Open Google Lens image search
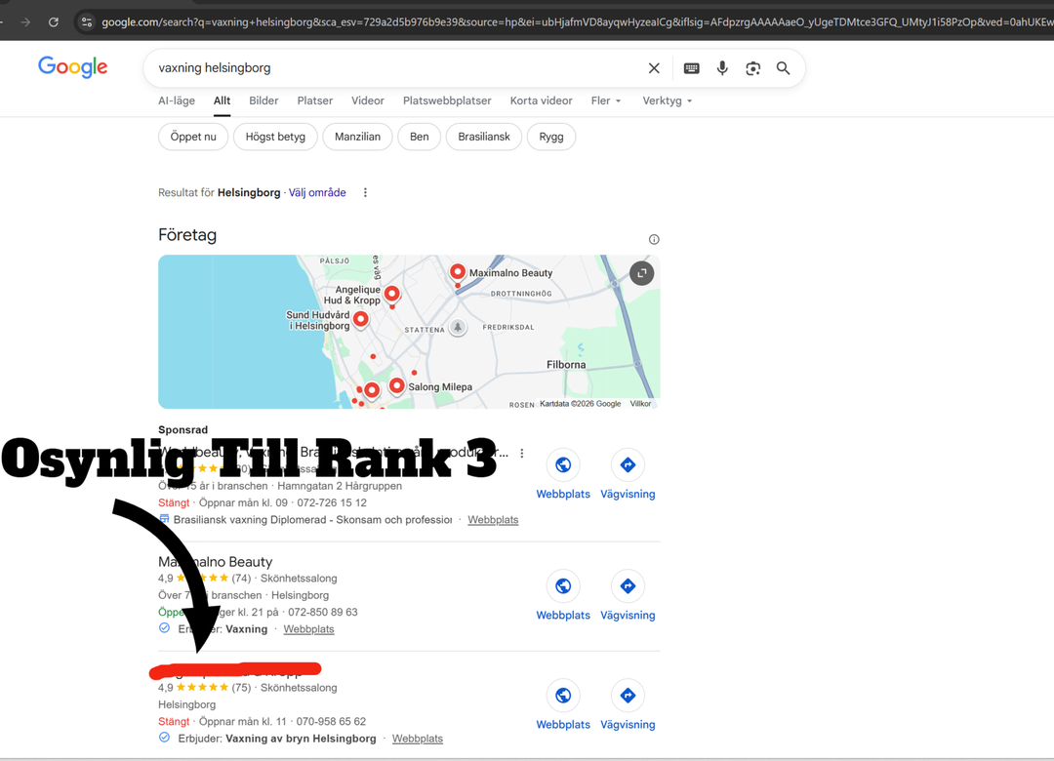Viewport: 1054px width, 761px height. 752,68
